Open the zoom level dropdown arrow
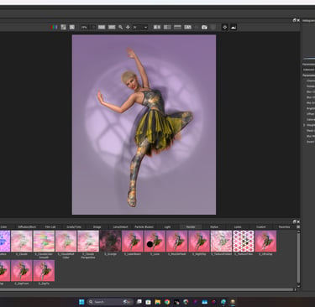This screenshot has height=307, width=315. pyautogui.click(x=145, y=27)
